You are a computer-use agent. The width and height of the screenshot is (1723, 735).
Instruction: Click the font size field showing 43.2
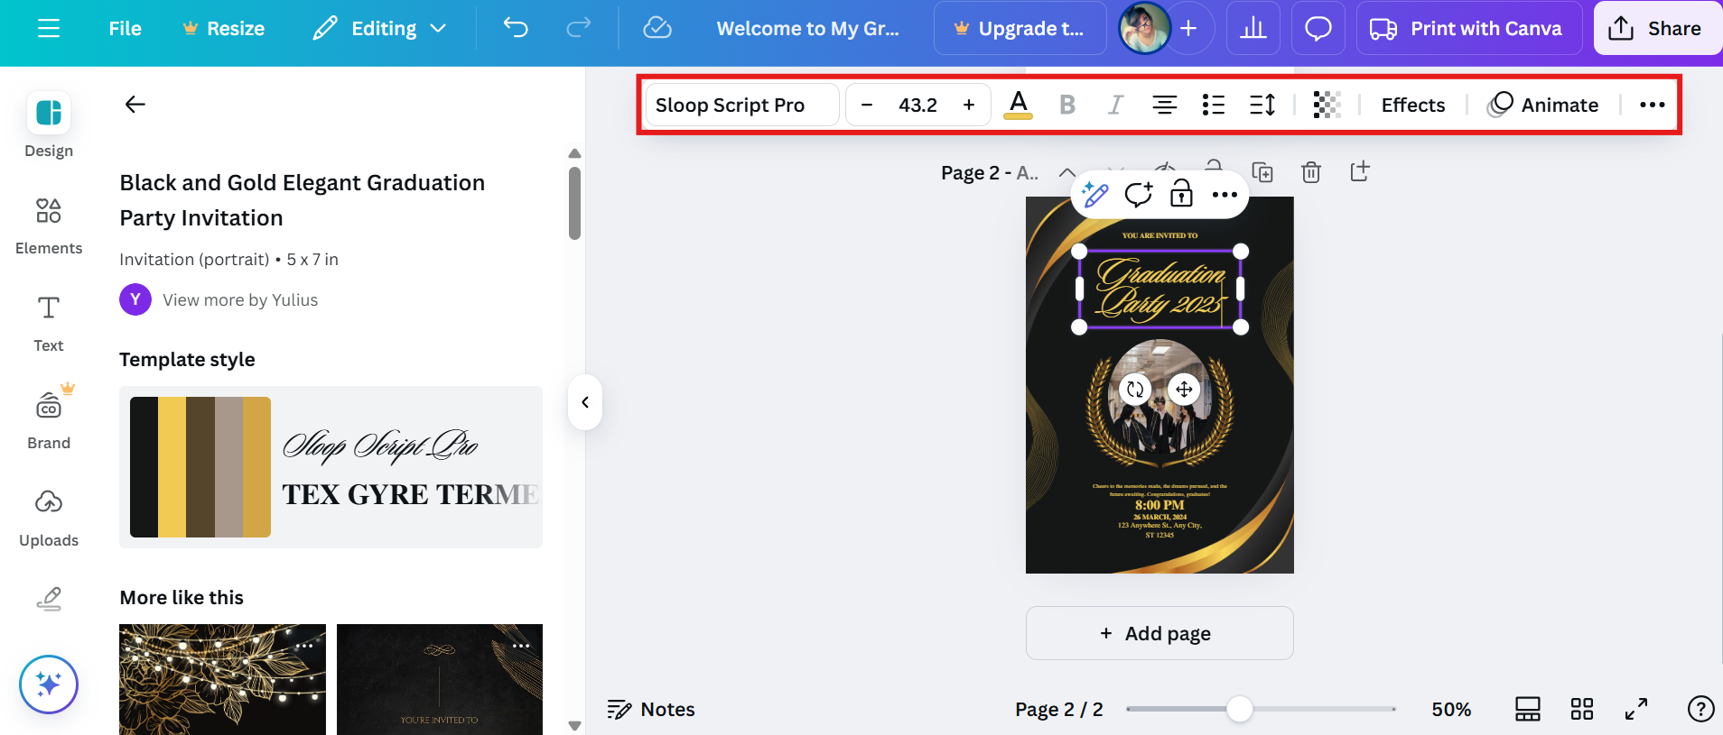click(x=917, y=105)
